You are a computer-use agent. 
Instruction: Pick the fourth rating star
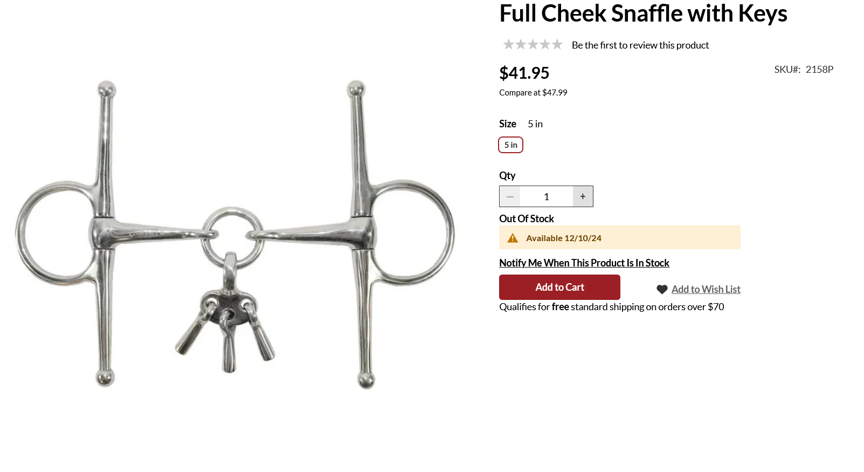(x=545, y=45)
